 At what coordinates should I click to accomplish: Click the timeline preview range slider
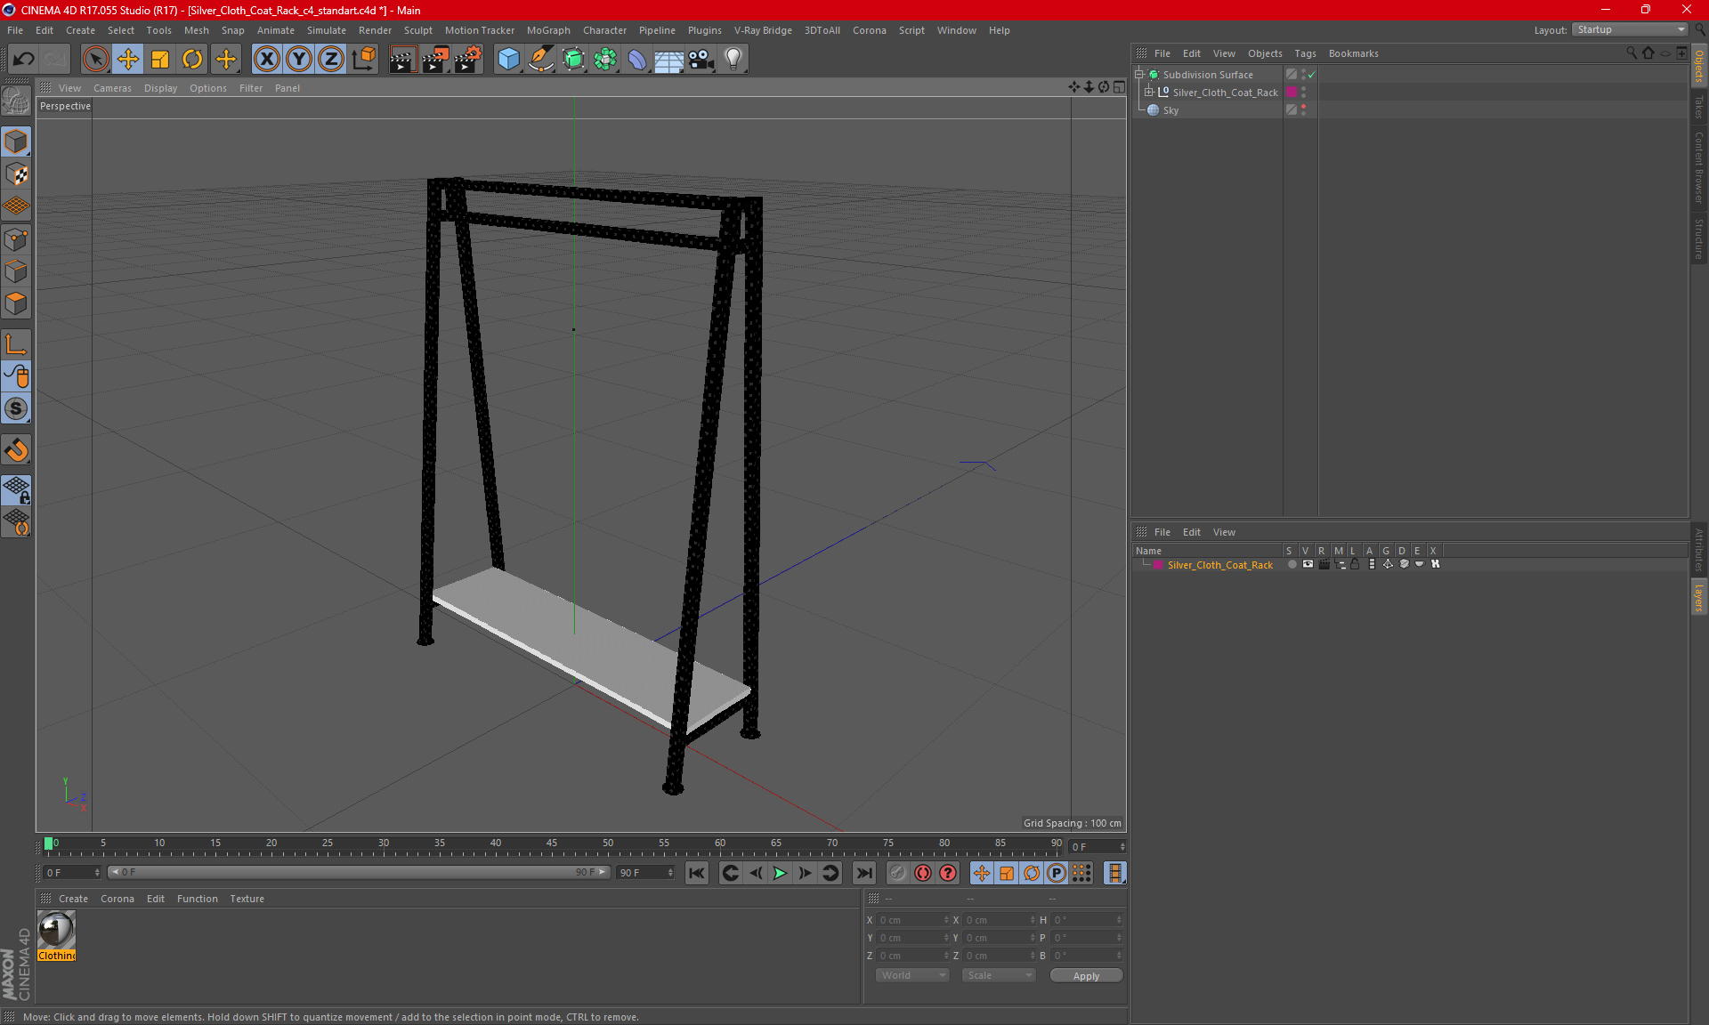pyautogui.click(x=358, y=872)
